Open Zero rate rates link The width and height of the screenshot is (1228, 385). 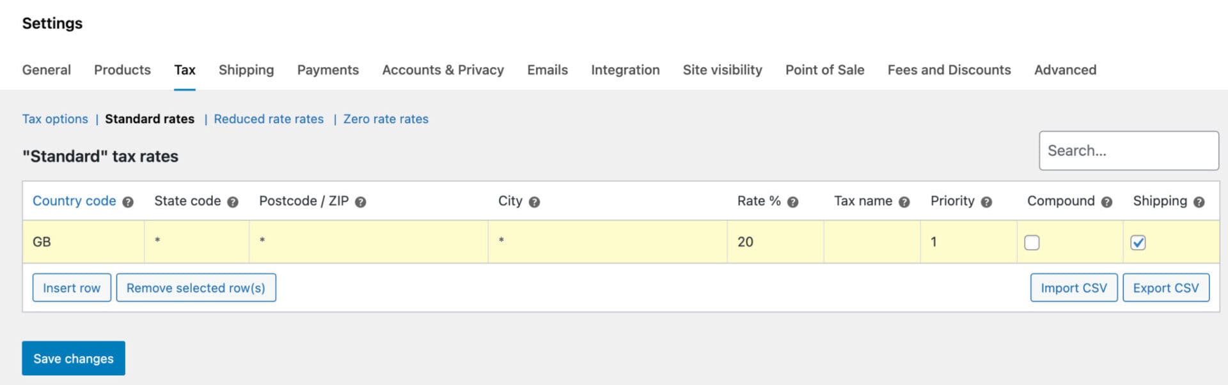coord(386,119)
